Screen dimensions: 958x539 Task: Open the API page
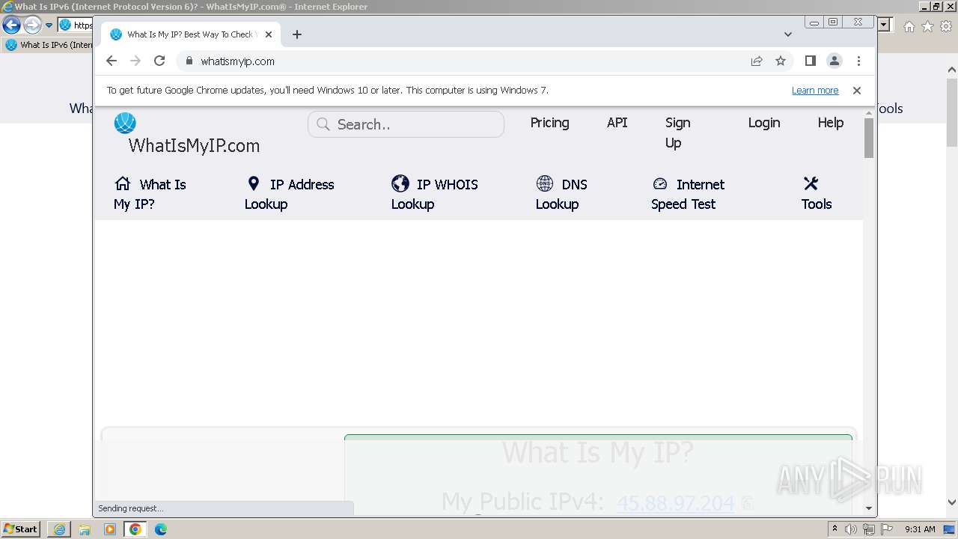[x=617, y=123]
